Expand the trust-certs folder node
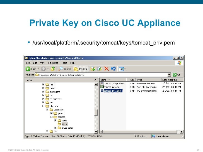203x152 pixels. pos(55,128)
